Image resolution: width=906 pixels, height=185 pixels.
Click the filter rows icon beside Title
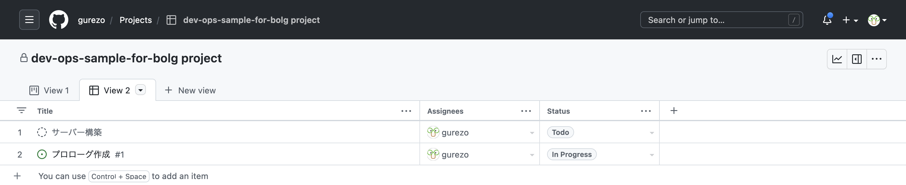pyautogui.click(x=22, y=111)
